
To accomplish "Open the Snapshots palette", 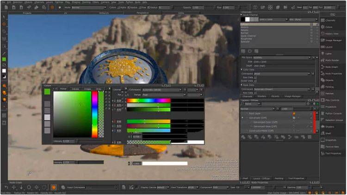I will tap(330, 140).
